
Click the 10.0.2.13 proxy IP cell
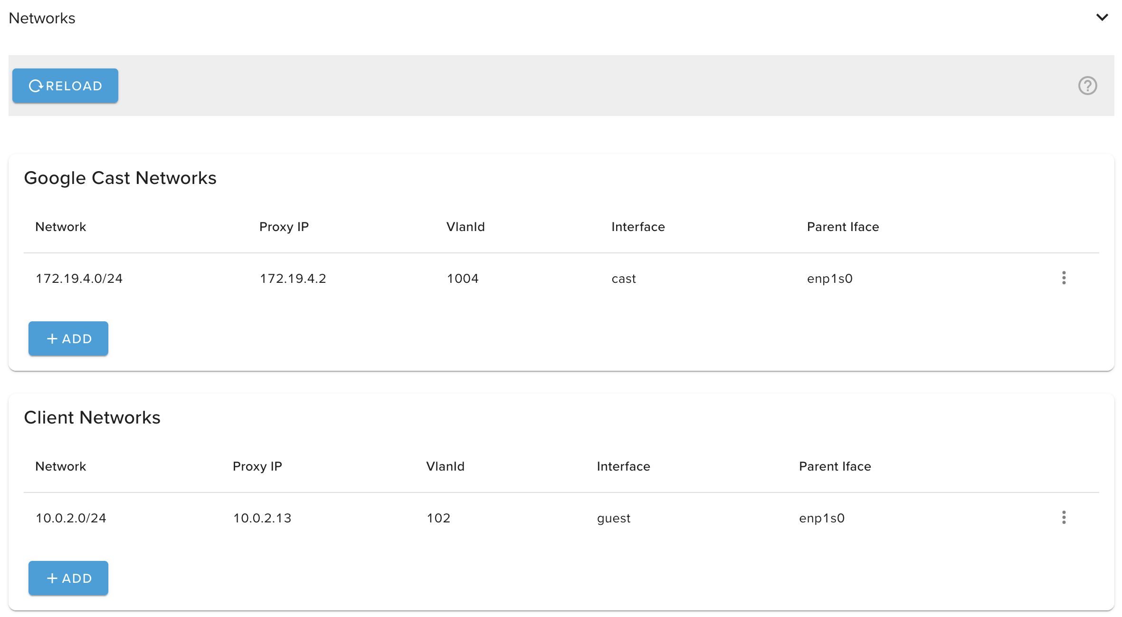pos(262,518)
